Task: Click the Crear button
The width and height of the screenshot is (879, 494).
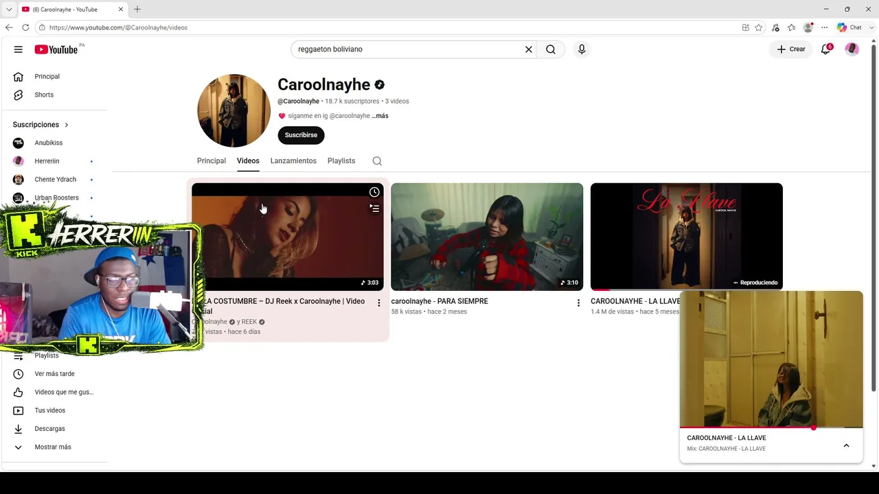Action: (791, 49)
